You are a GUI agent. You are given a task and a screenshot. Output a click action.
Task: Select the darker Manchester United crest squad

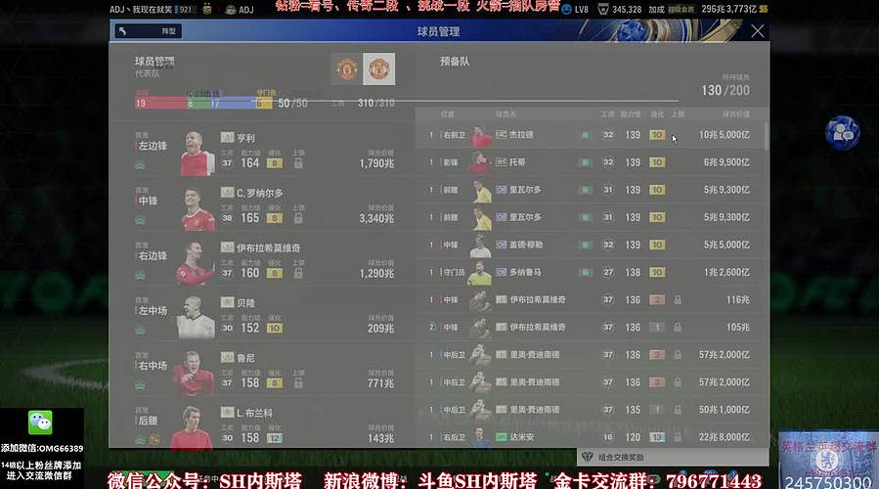coord(347,69)
